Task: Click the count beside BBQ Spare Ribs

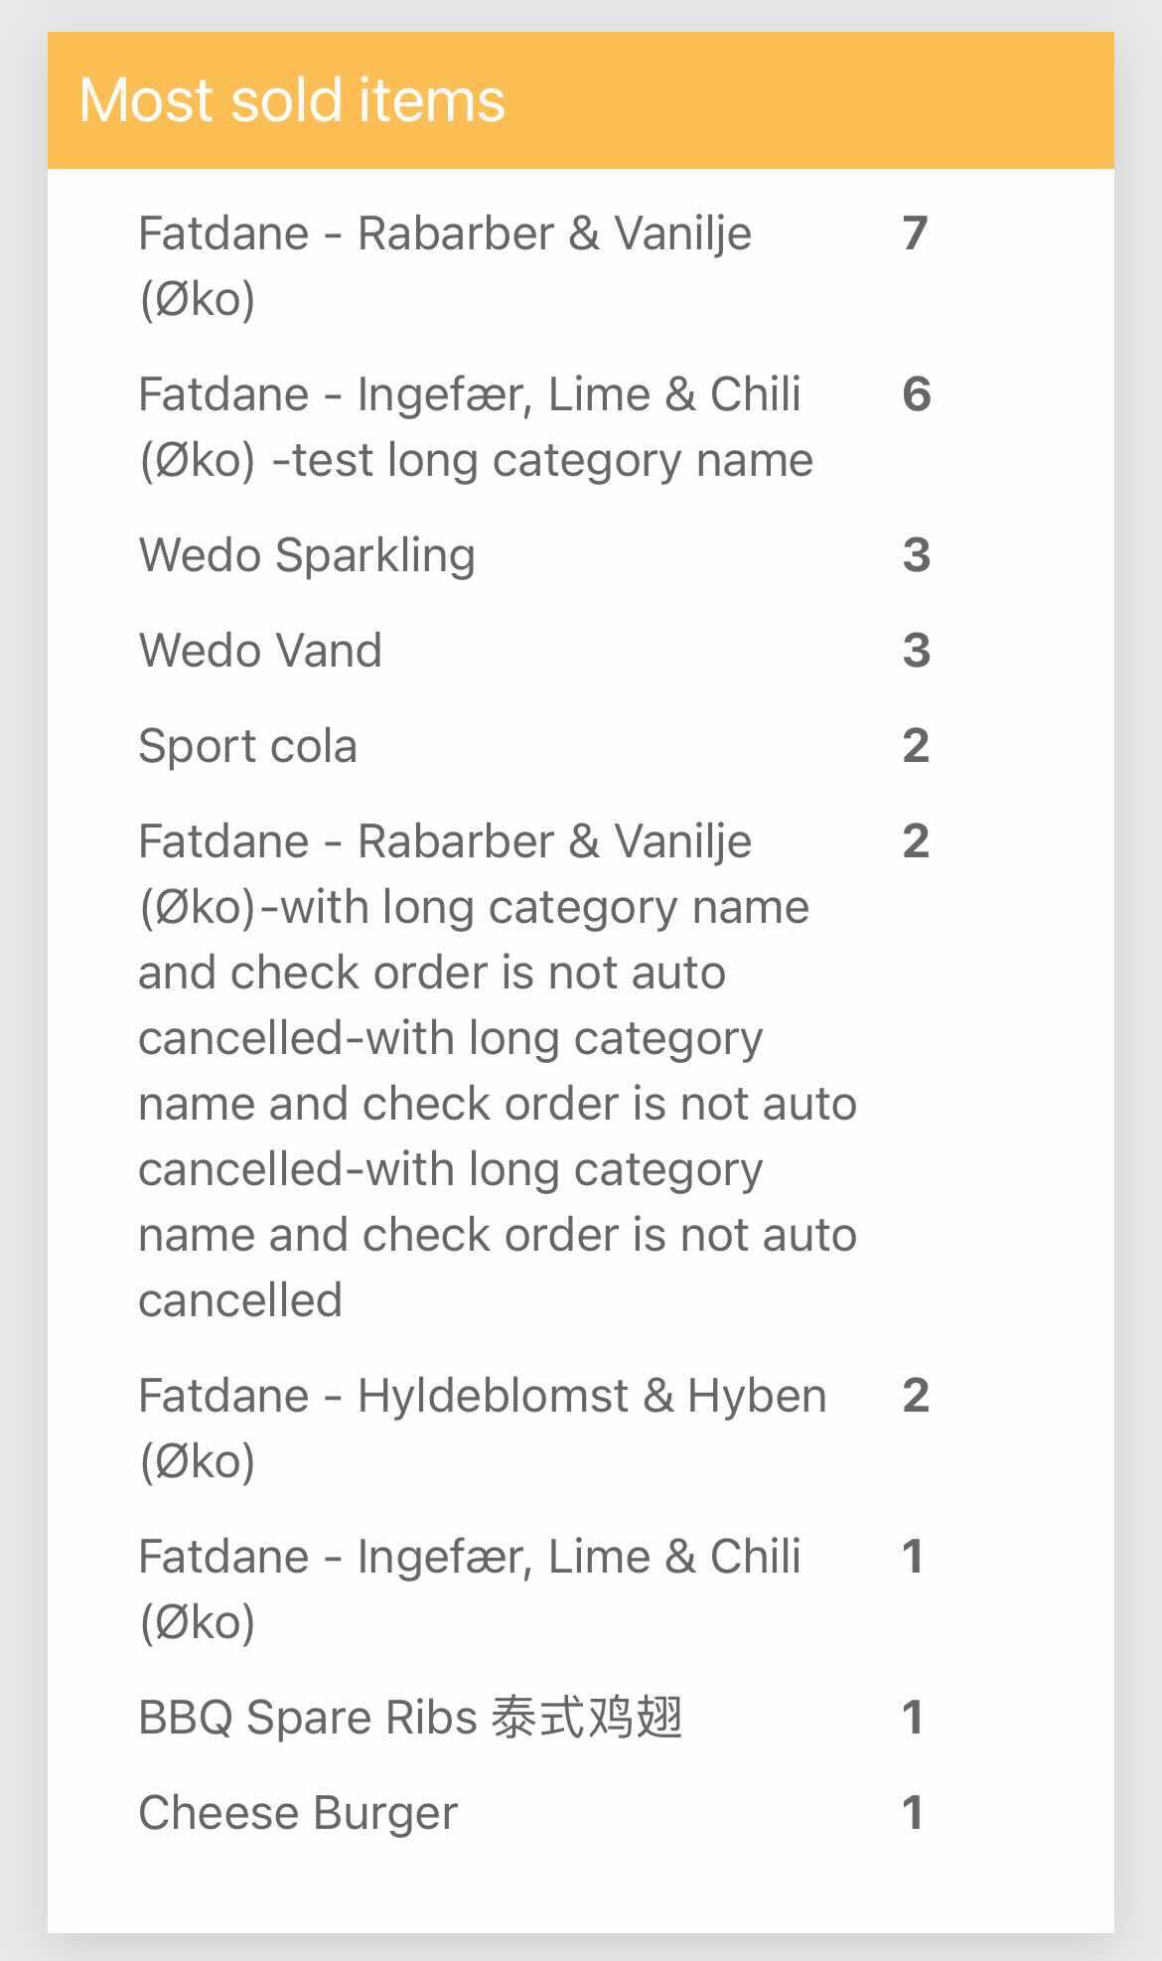Action: coord(913,1718)
